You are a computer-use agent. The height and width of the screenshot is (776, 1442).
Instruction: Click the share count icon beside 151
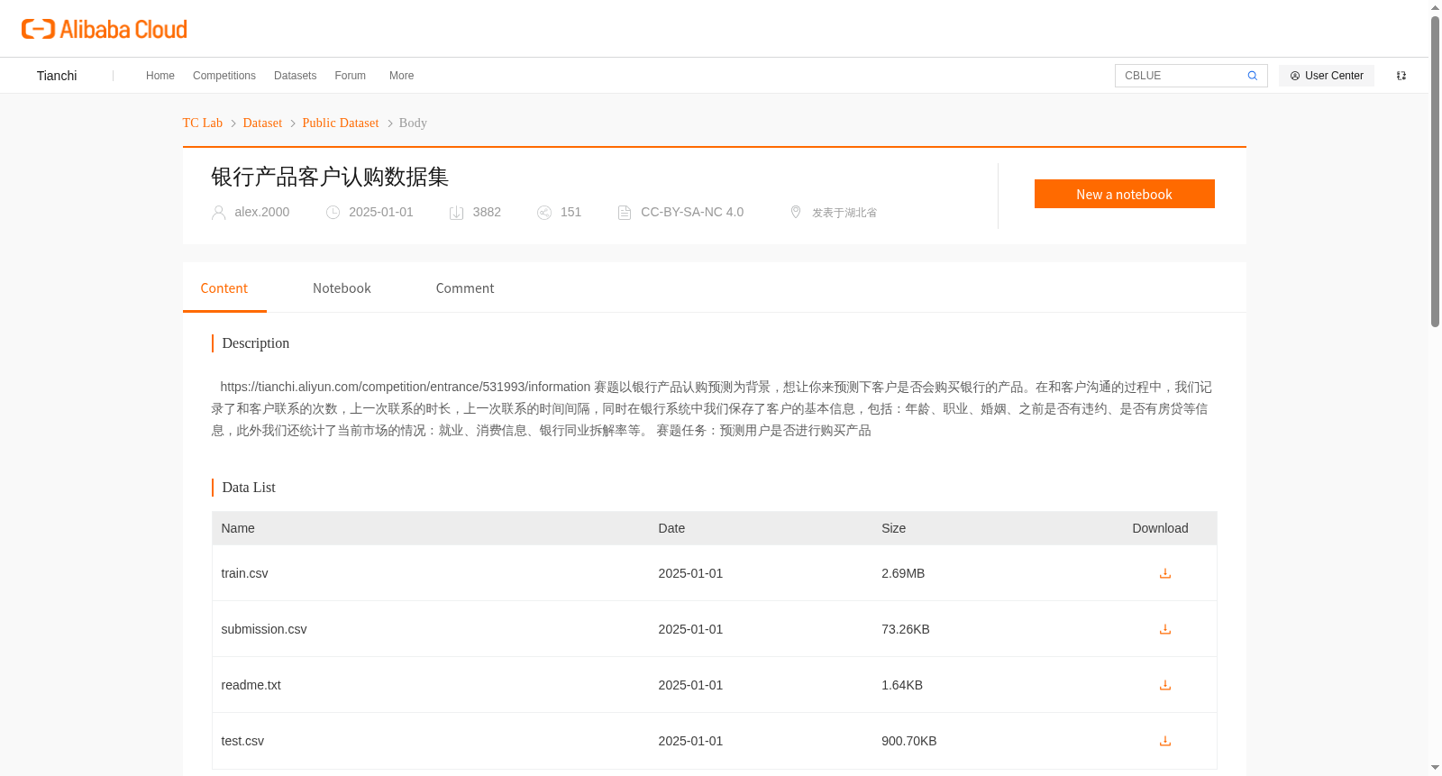point(544,213)
